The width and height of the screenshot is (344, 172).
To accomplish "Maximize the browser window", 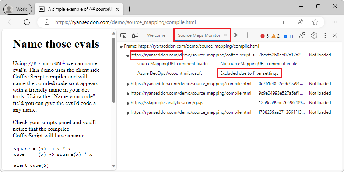I will click(x=318, y=6).
